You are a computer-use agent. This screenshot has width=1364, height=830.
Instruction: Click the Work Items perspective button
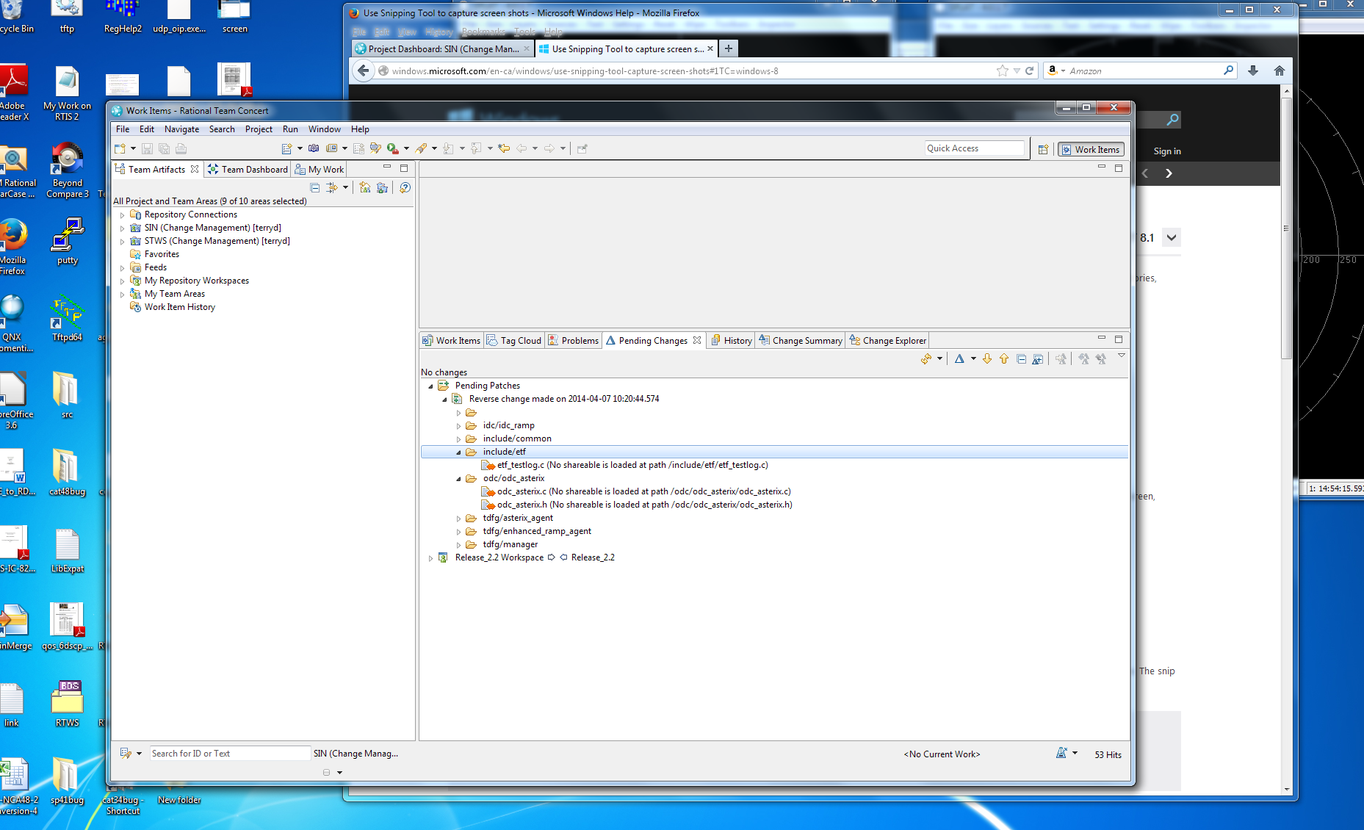(1091, 149)
